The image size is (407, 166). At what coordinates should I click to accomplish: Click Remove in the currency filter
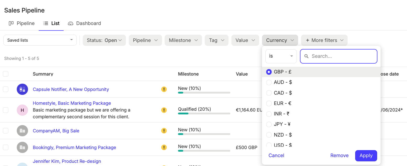coord(339,156)
